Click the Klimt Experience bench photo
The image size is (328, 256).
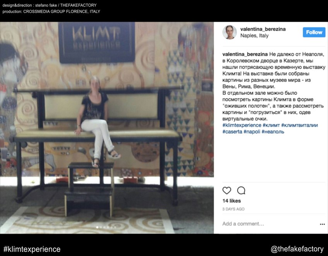(x=107, y=128)
